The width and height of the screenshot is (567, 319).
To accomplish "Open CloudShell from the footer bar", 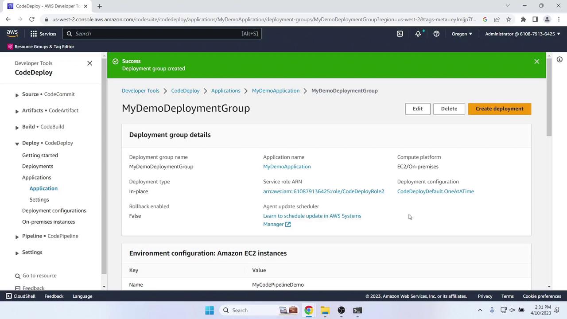I will [21, 296].
